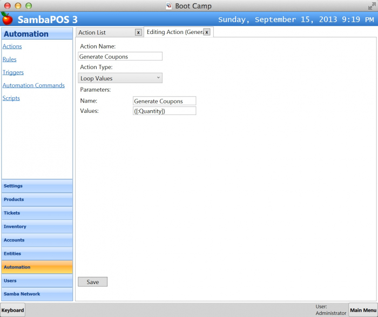Expand the Samba Network section
Screen dimensions: 378x317
tap(37, 294)
